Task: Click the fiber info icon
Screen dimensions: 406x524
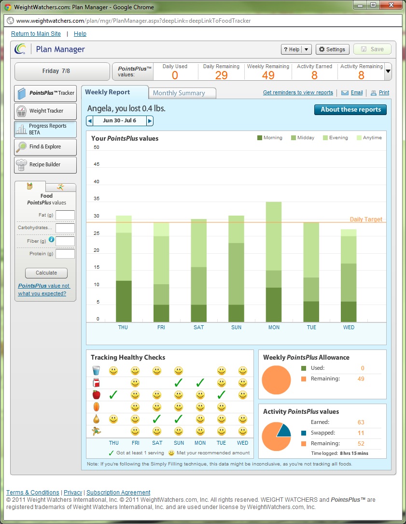Action: pyautogui.click(x=51, y=240)
